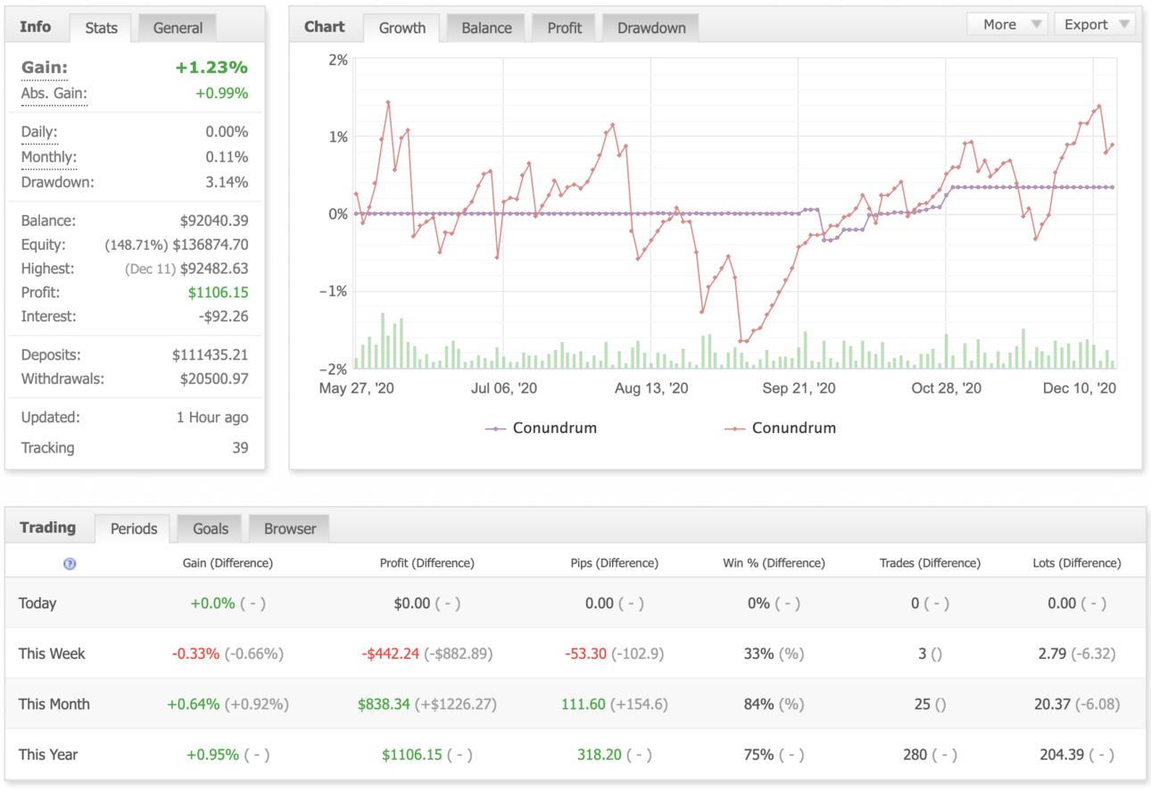The width and height of the screenshot is (1151, 789).
Task: Click the 280 trades for This Year
Action: pos(915,754)
